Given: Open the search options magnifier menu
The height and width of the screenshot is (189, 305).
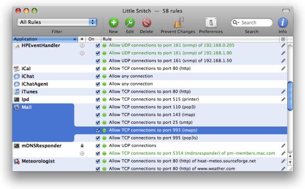Looking at the screenshot, I should 236,22.
